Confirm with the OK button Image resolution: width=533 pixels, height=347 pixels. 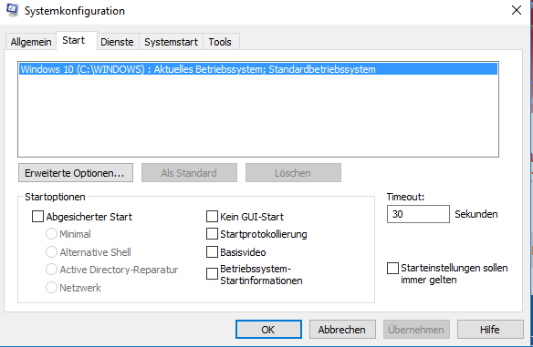tap(268, 330)
